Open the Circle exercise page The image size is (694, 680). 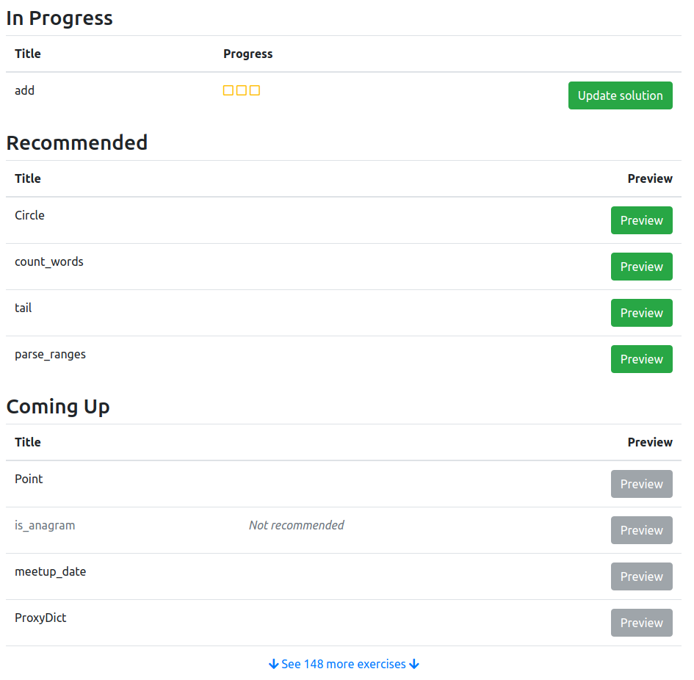click(29, 215)
